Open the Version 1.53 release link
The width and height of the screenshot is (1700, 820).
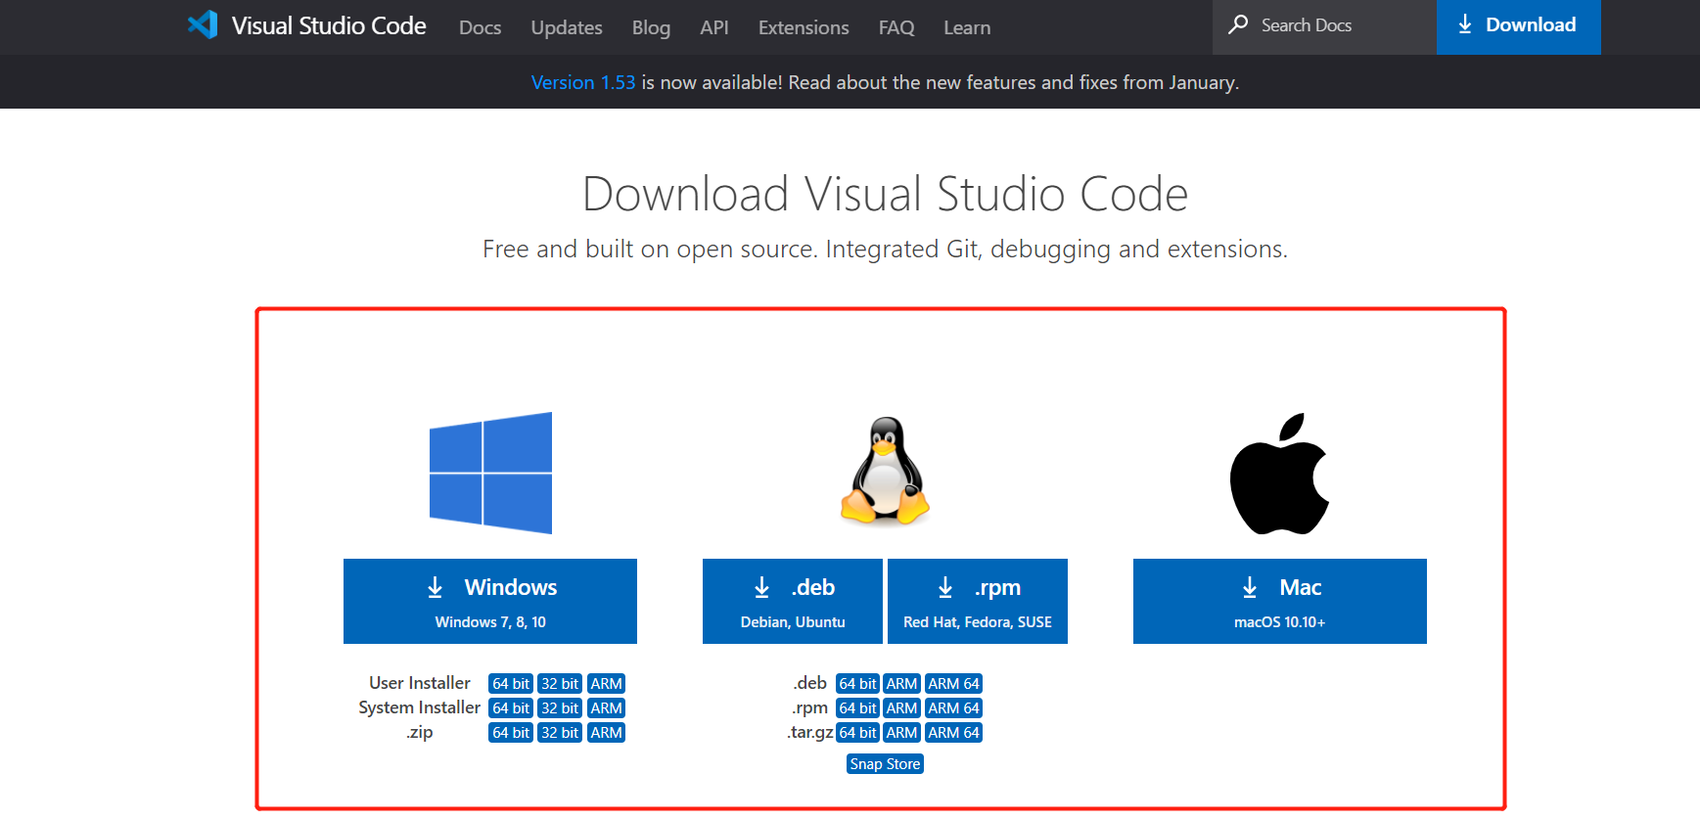tap(582, 82)
